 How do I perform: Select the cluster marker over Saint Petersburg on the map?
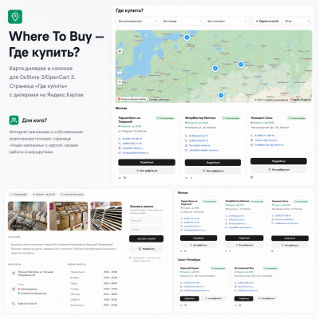[187, 37]
